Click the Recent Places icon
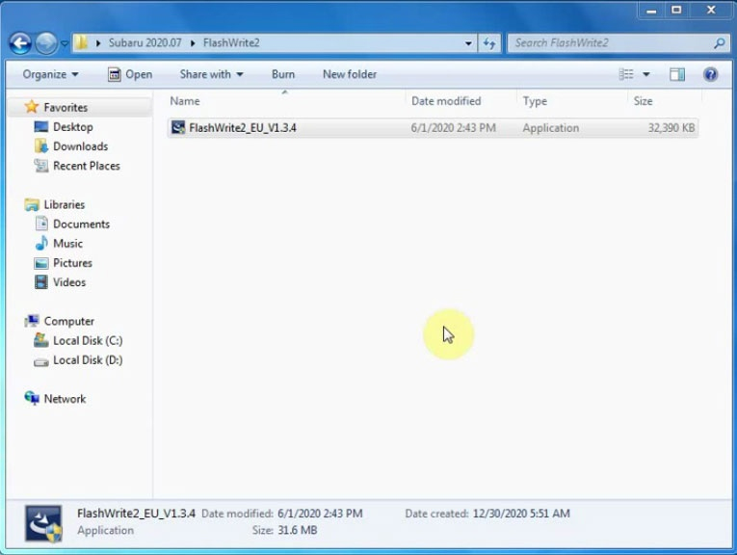 (41, 166)
